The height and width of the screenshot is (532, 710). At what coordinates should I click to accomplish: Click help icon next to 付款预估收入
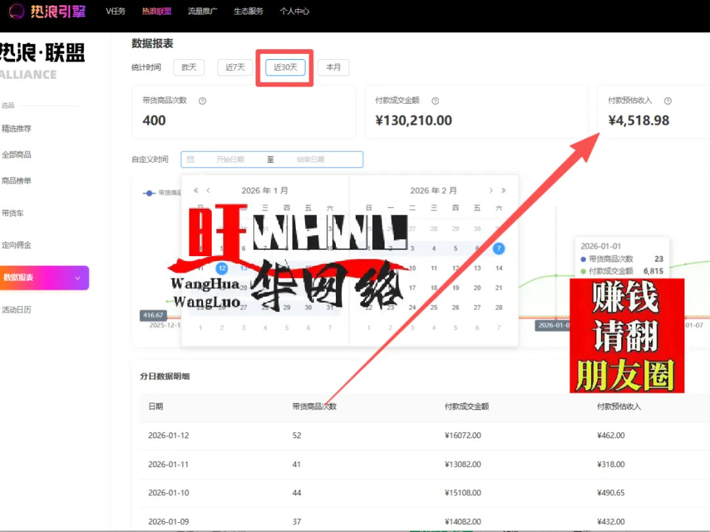668,101
